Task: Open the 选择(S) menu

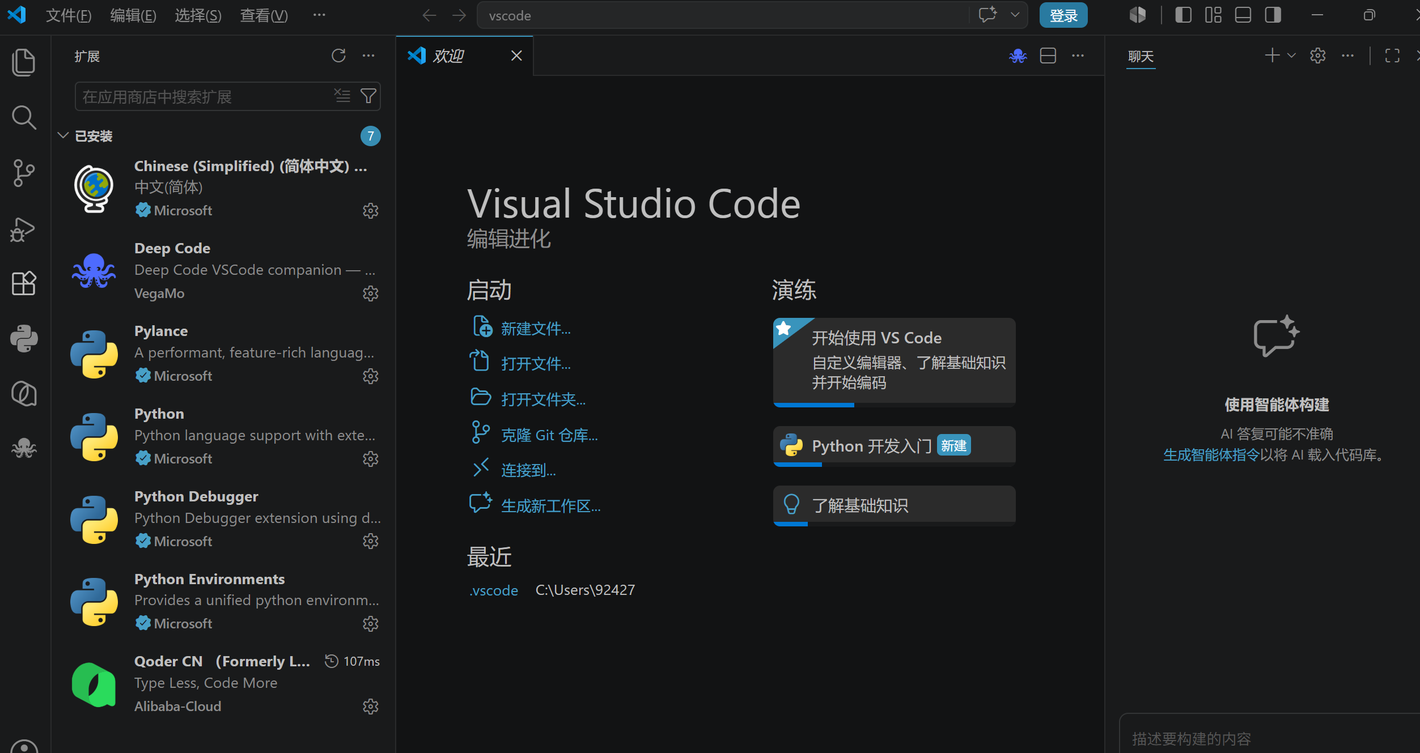Action: (x=198, y=15)
